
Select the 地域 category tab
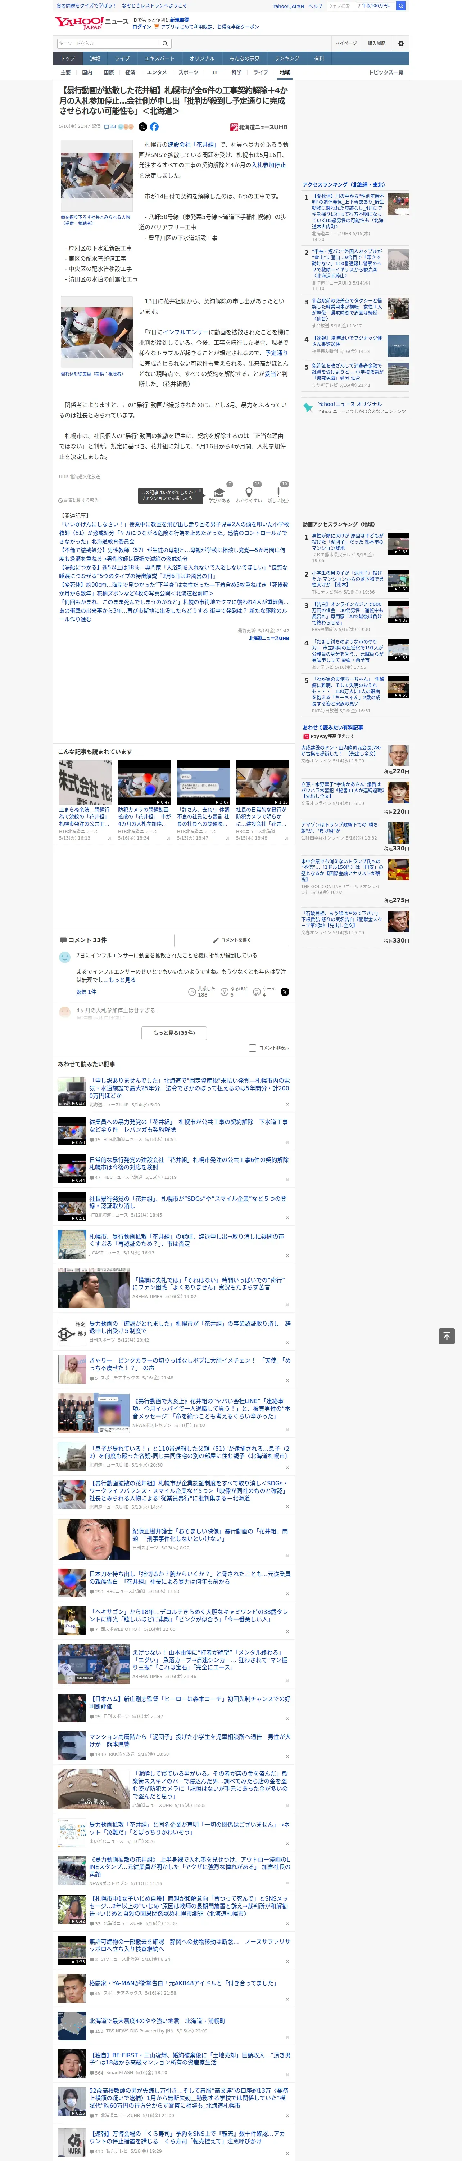[284, 72]
